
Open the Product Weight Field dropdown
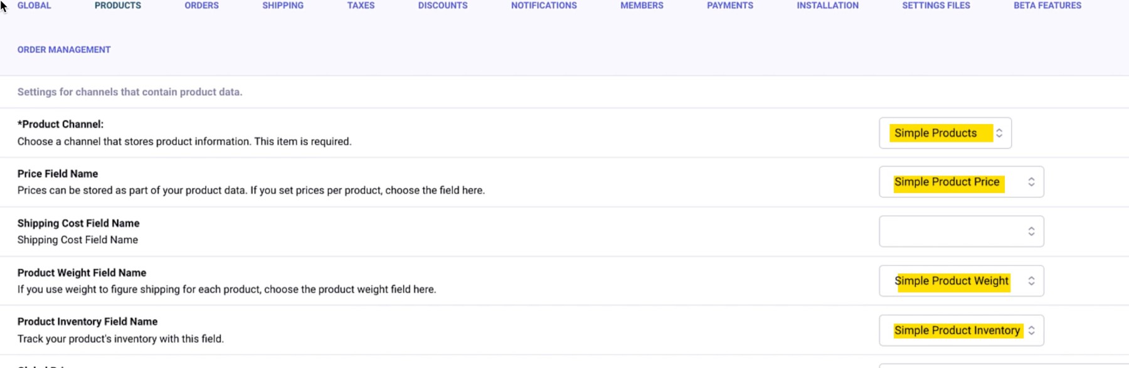(x=960, y=280)
